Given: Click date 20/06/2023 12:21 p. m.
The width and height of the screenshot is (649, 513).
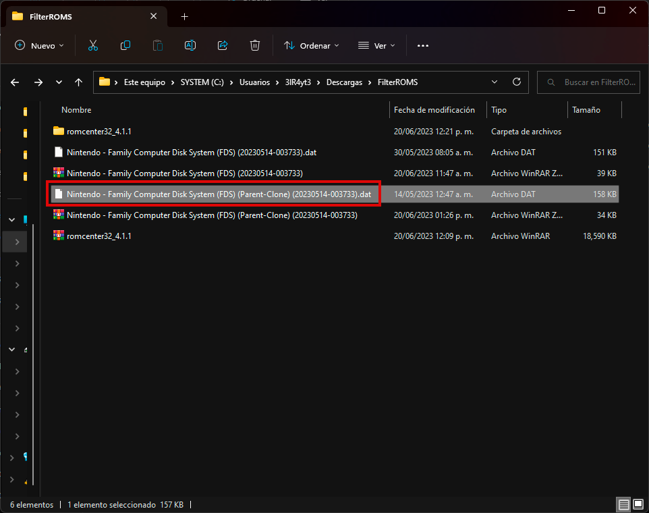Looking at the screenshot, I should 434,131.
